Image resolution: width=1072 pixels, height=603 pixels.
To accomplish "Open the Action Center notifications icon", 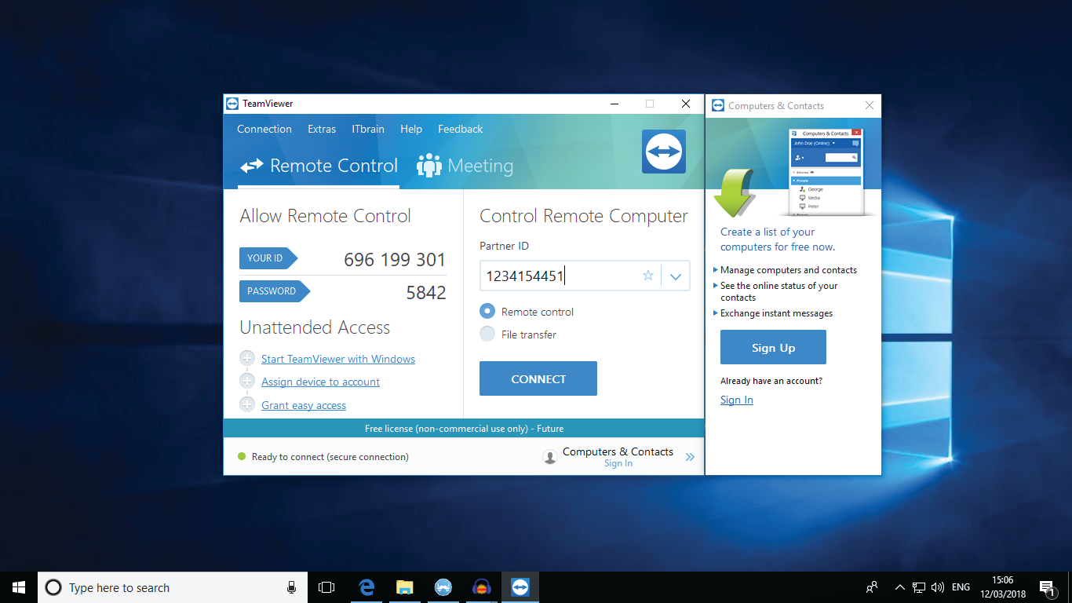I will click(1047, 588).
